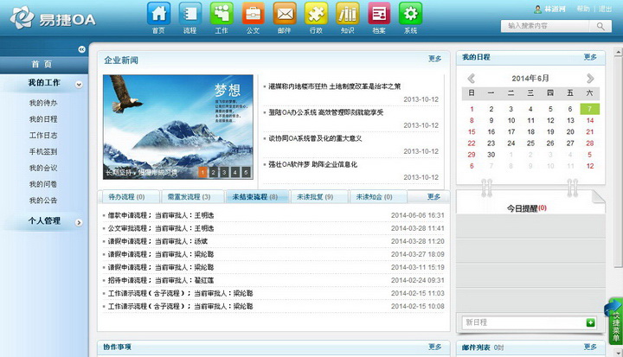Open 我的公告 in sidebar
Screen dimensions: 623x357
(43, 201)
